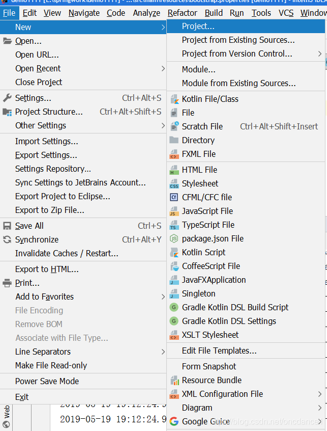Click the Save All disk icon
Screen dimensions: 327x431
coord(7,226)
